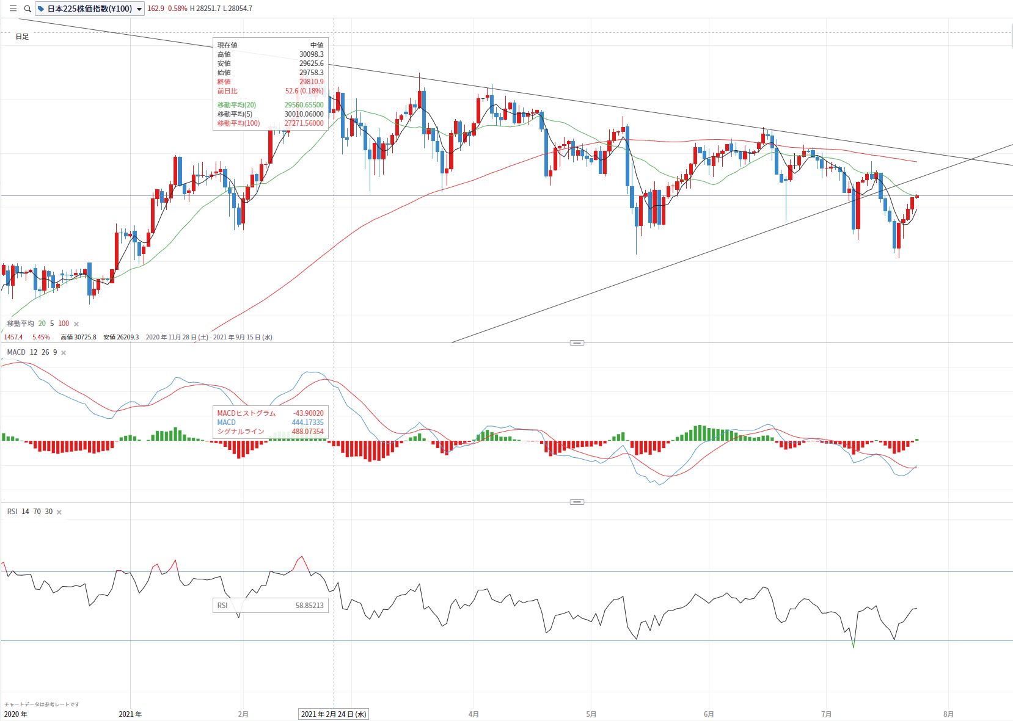Open MACD 12 26 9 settings label
Viewport: 1013px width, 721px height.
coord(32,352)
